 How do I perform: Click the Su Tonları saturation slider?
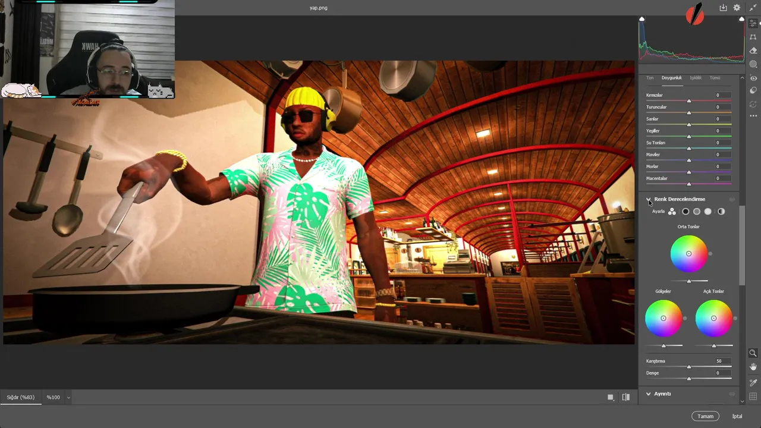pyautogui.click(x=688, y=149)
